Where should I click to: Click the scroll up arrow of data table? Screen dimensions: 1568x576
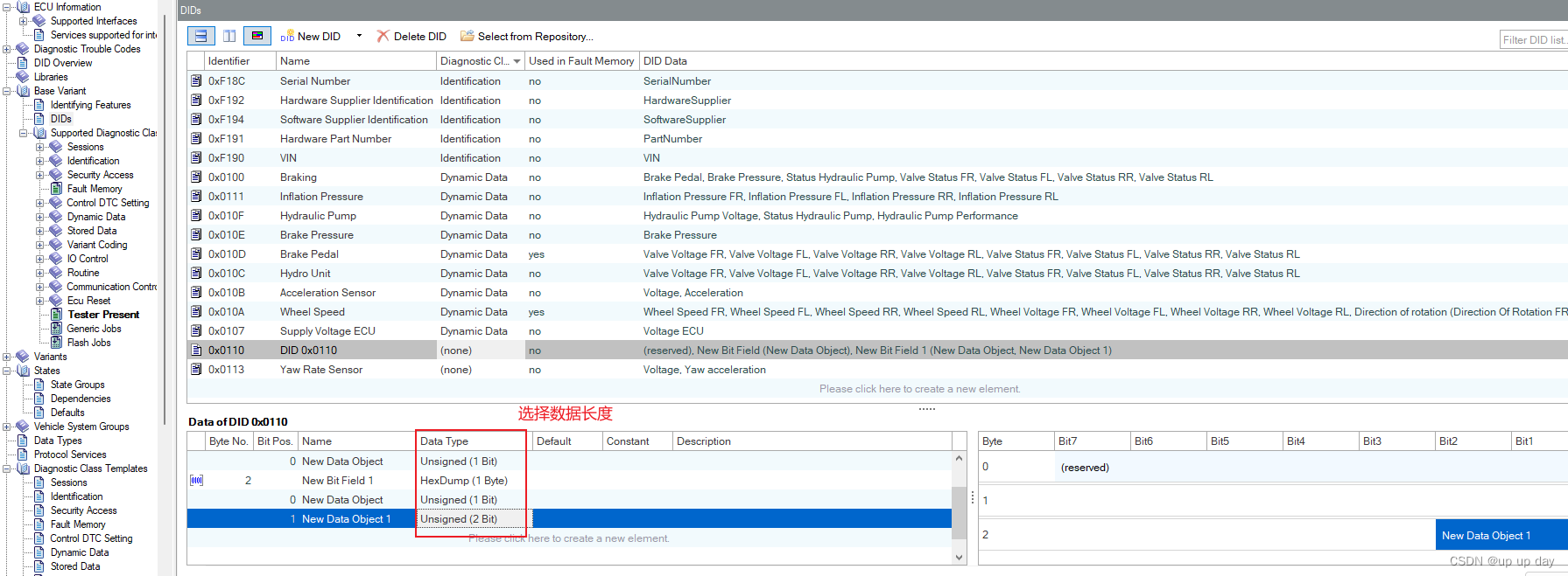coord(959,458)
